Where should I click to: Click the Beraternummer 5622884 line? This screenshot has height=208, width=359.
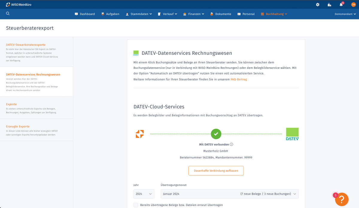click(x=216, y=157)
